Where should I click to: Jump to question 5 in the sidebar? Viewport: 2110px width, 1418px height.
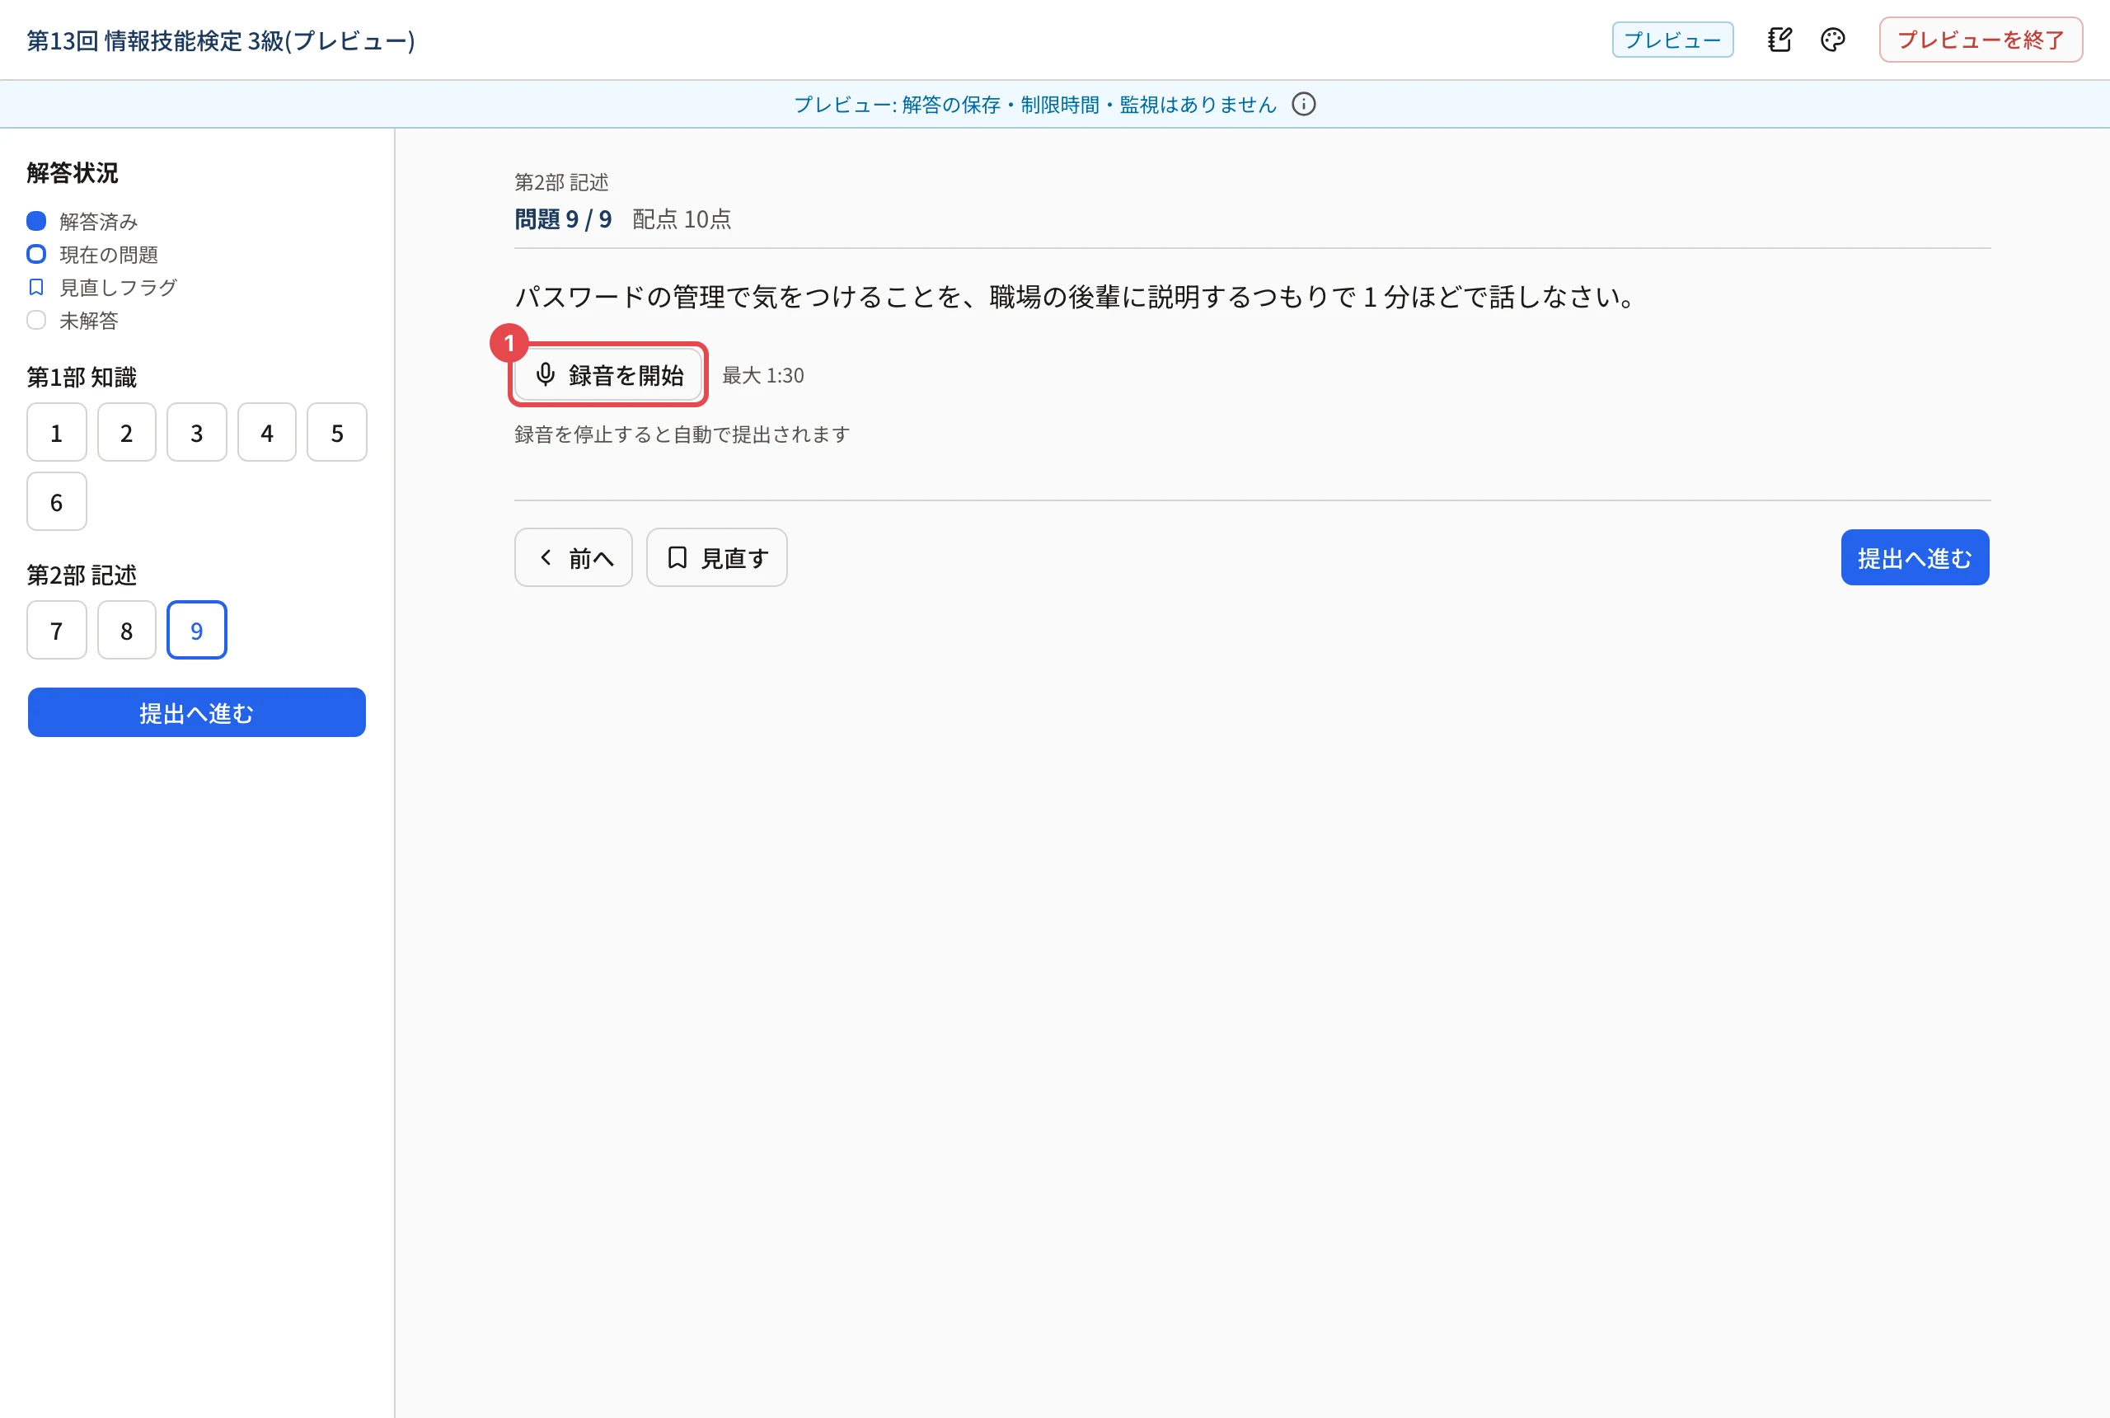[337, 433]
